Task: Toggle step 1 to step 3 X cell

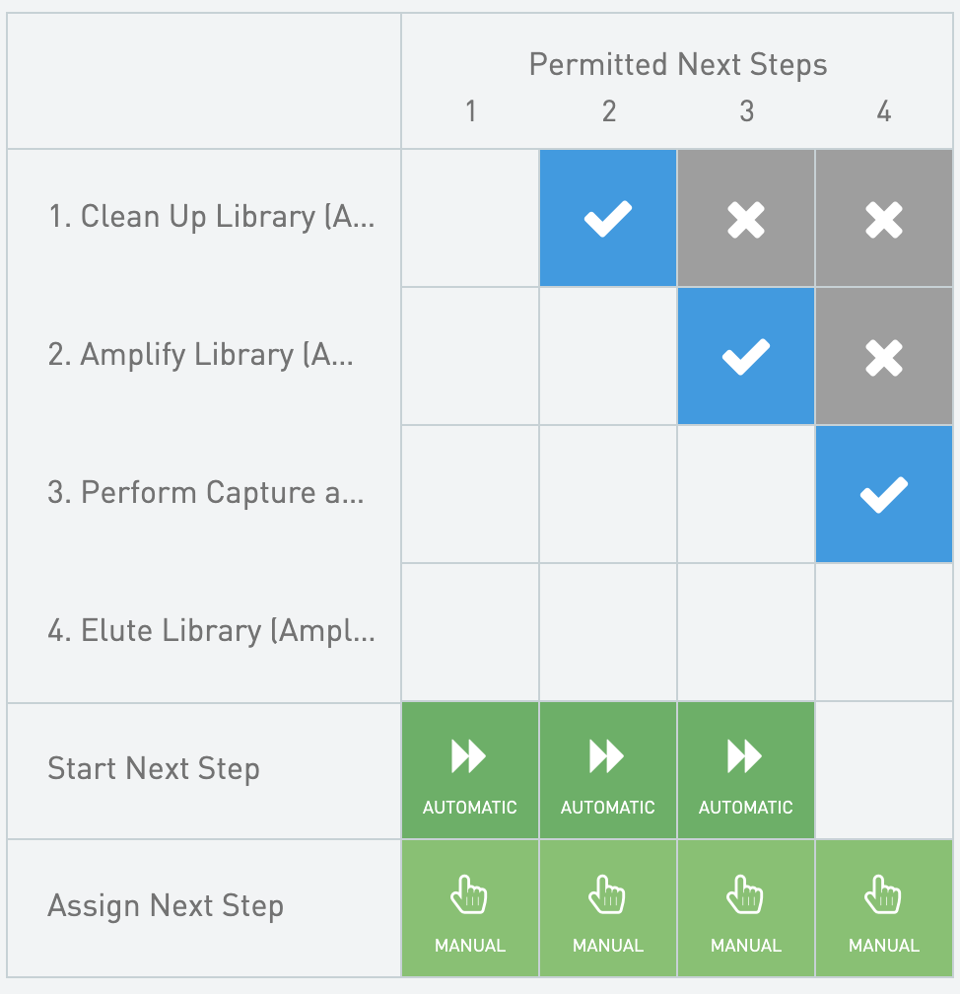Action: (x=746, y=218)
